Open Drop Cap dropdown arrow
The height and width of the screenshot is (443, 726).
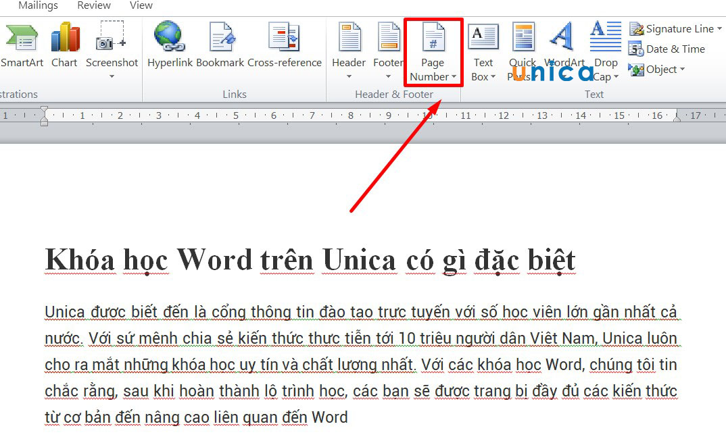pos(616,77)
